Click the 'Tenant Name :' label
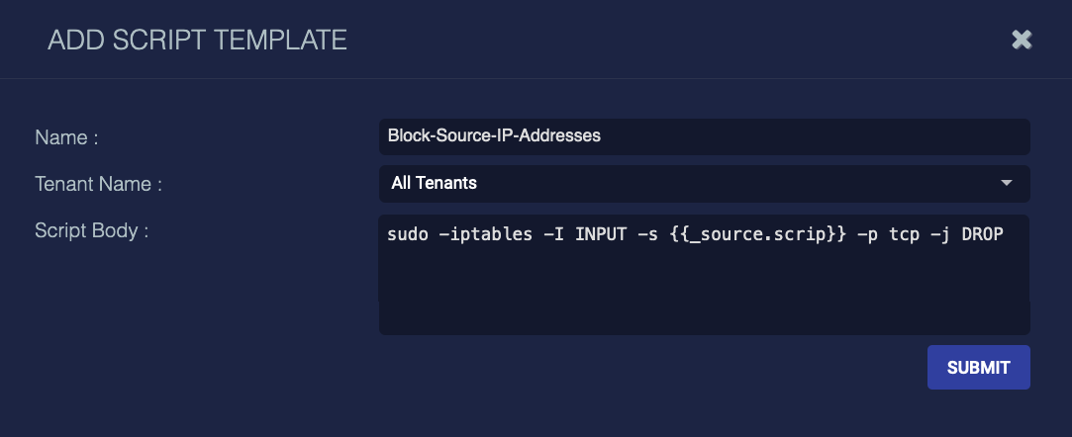Screen dimensions: 1072x437 (x=98, y=184)
